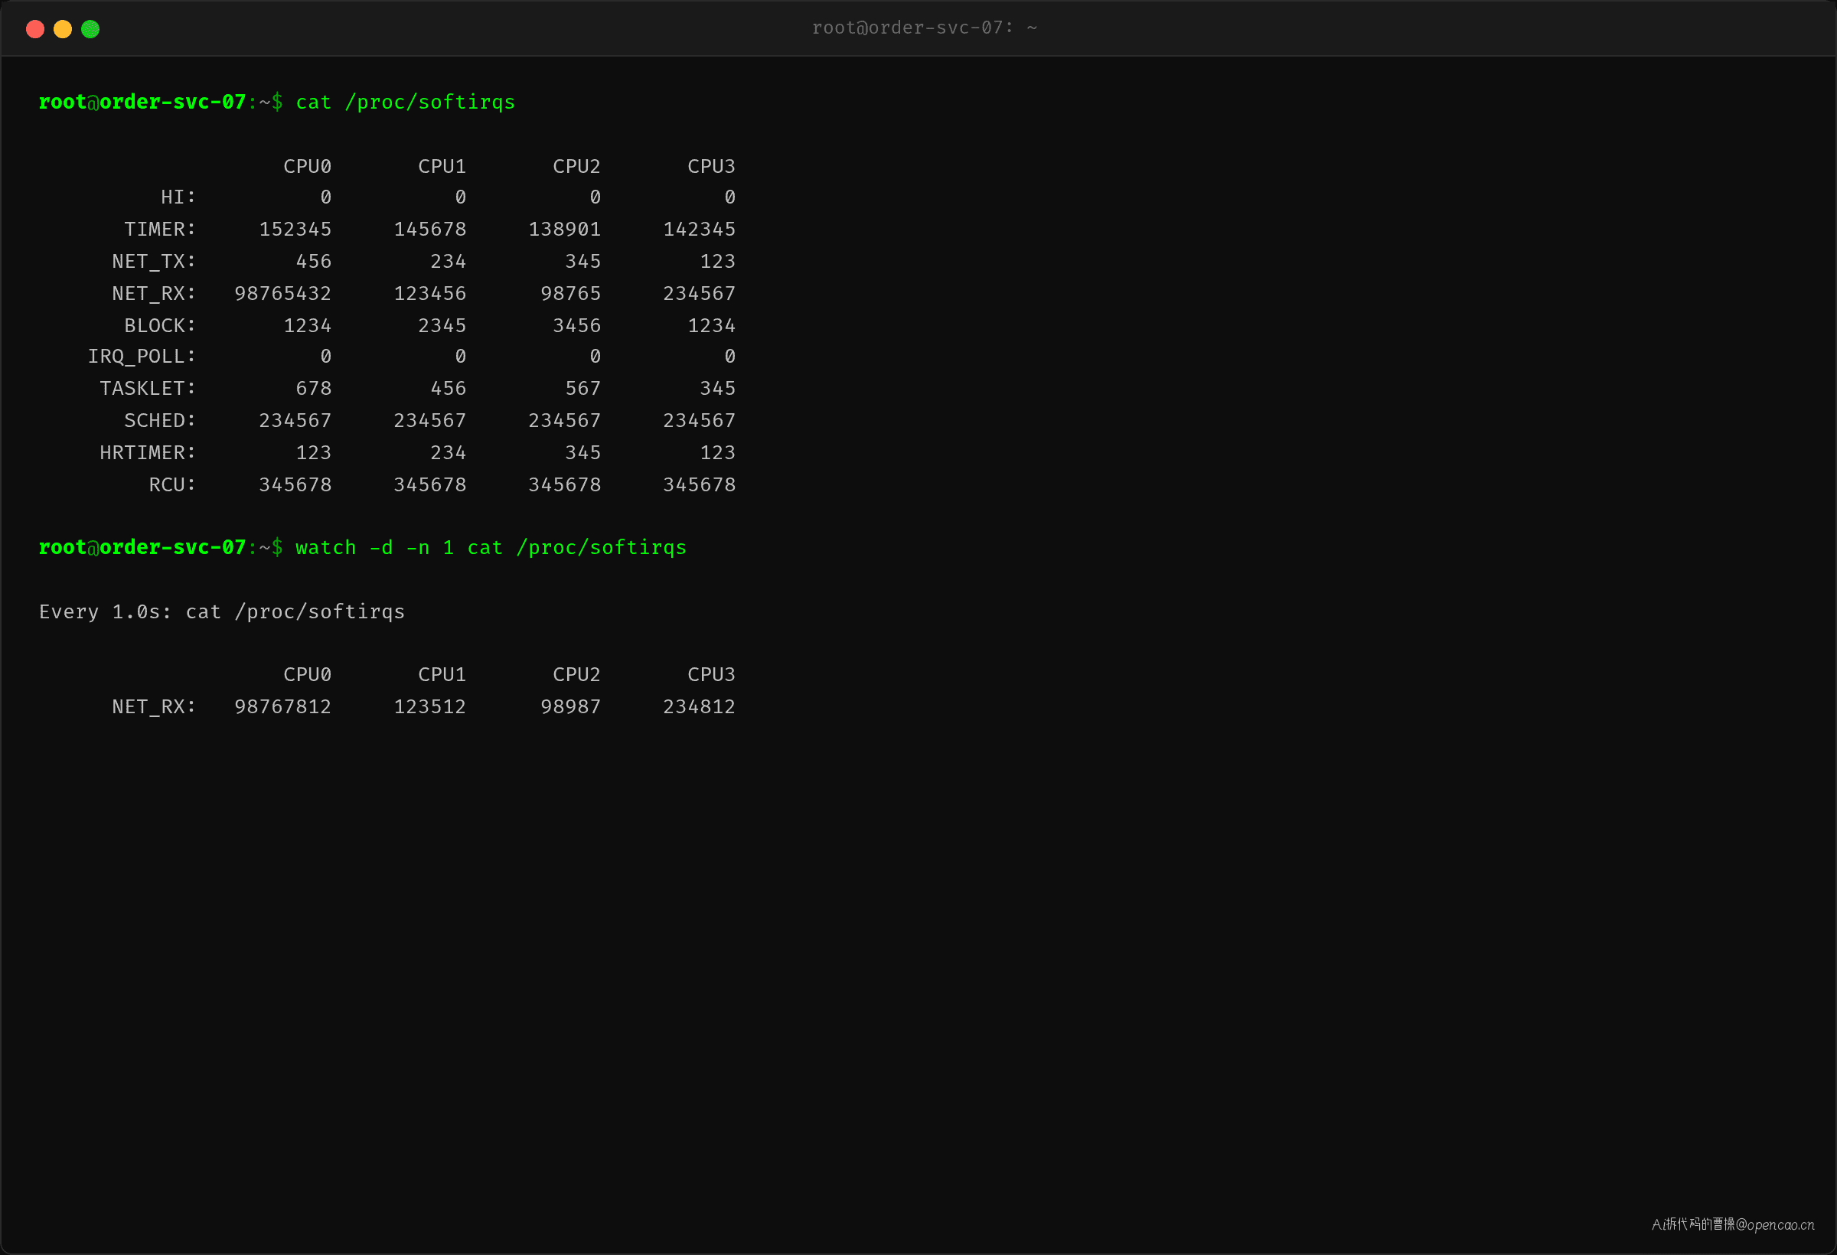The width and height of the screenshot is (1837, 1255).
Task: Click the NET_RX value 234567 under CPU3
Action: click(699, 294)
